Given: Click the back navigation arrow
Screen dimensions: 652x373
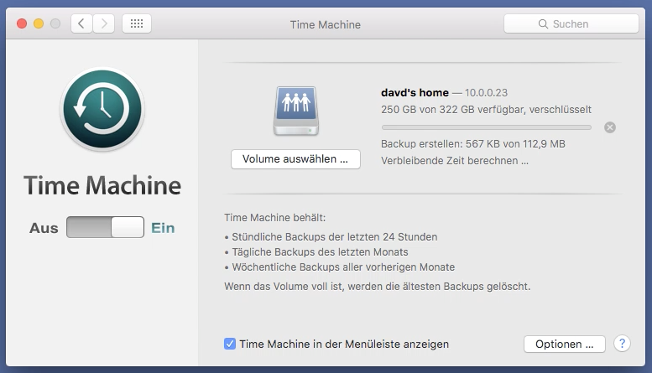Looking at the screenshot, I should (x=81, y=23).
